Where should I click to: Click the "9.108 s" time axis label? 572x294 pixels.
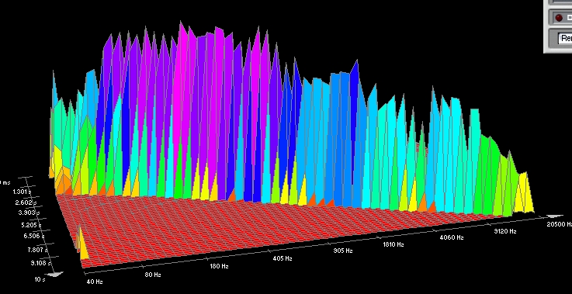click(x=40, y=264)
